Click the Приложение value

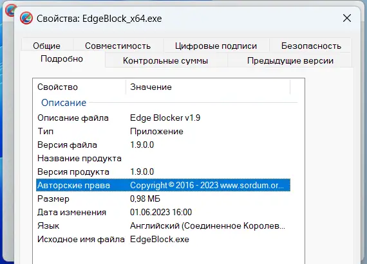(x=156, y=132)
